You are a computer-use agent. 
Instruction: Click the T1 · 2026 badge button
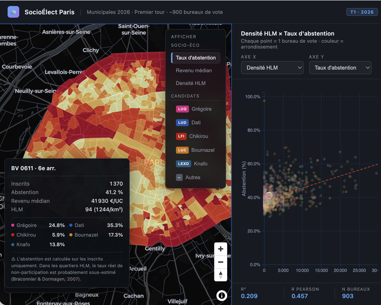(362, 12)
